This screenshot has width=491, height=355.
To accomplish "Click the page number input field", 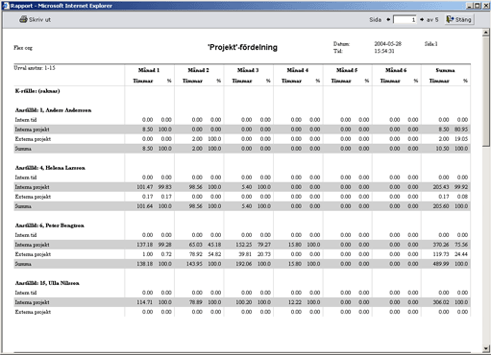I will (405, 19).
